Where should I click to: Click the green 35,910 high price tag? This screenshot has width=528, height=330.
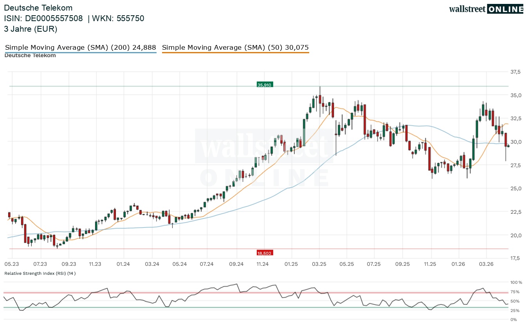point(265,85)
